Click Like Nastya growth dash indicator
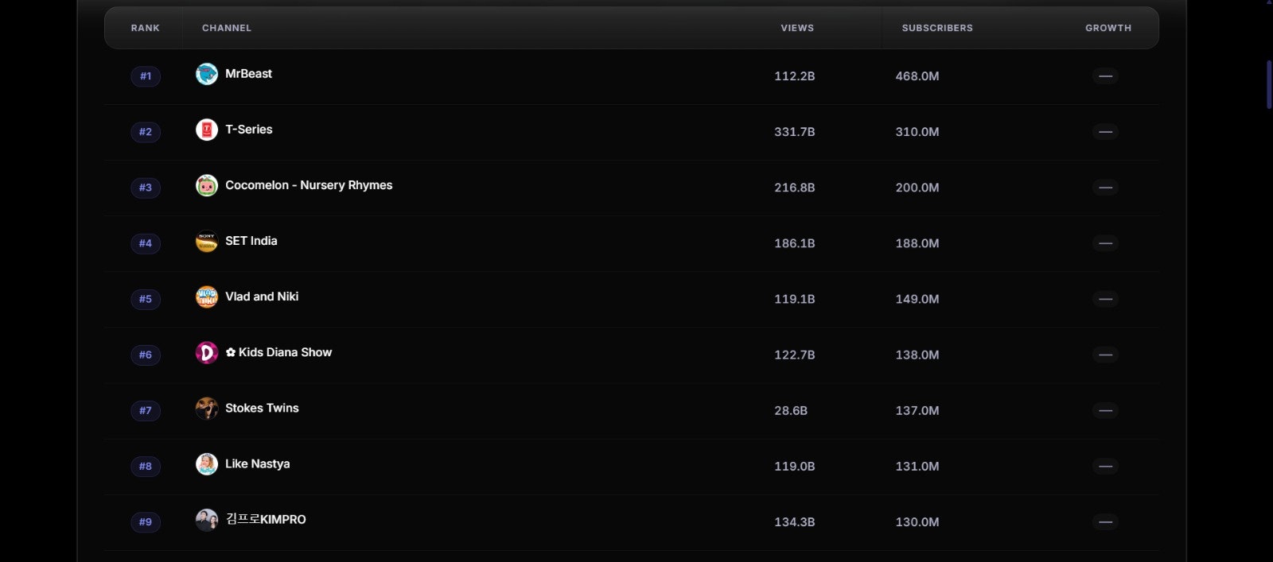1273x562 pixels. [1105, 466]
